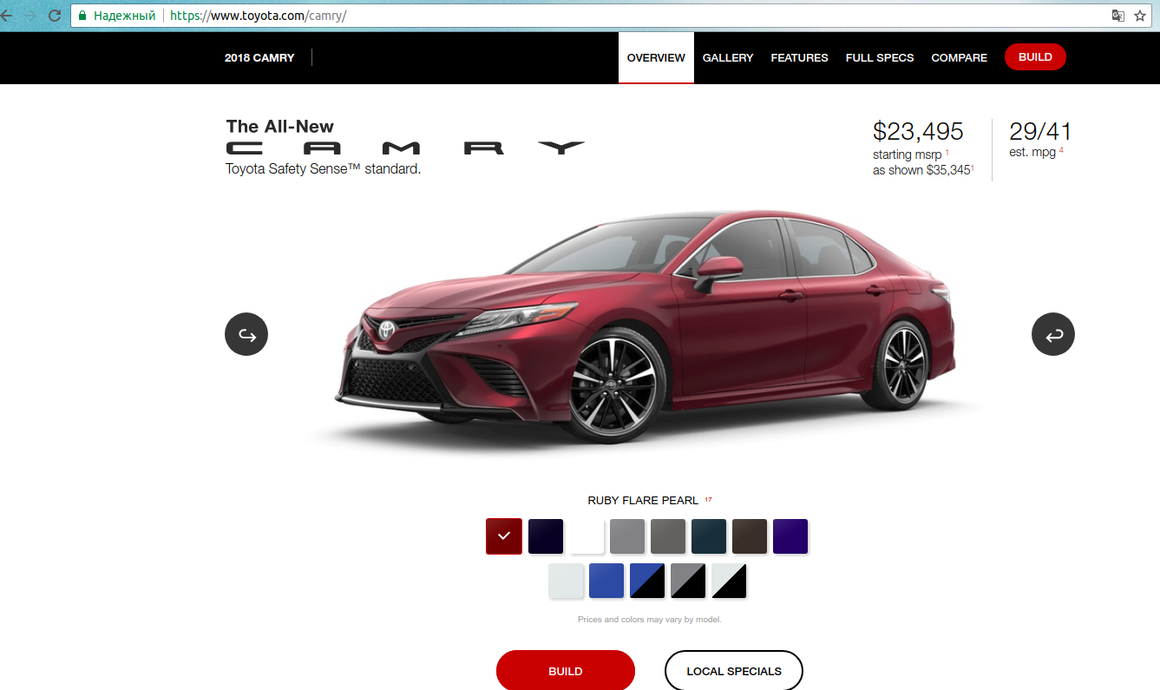Screen dimensions: 1160x690
Task: Click the "starting msrp" label
Action: (x=908, y=154)
